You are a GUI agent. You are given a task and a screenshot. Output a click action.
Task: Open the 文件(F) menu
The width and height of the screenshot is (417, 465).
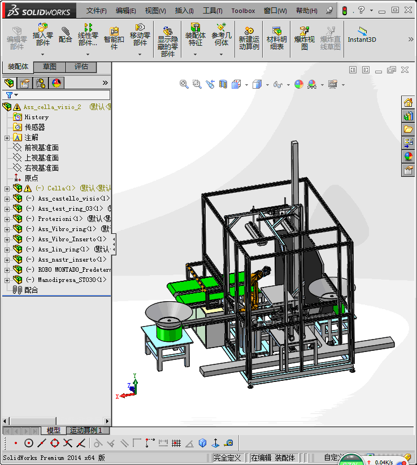pyautogui.click(x=97, y=11)
